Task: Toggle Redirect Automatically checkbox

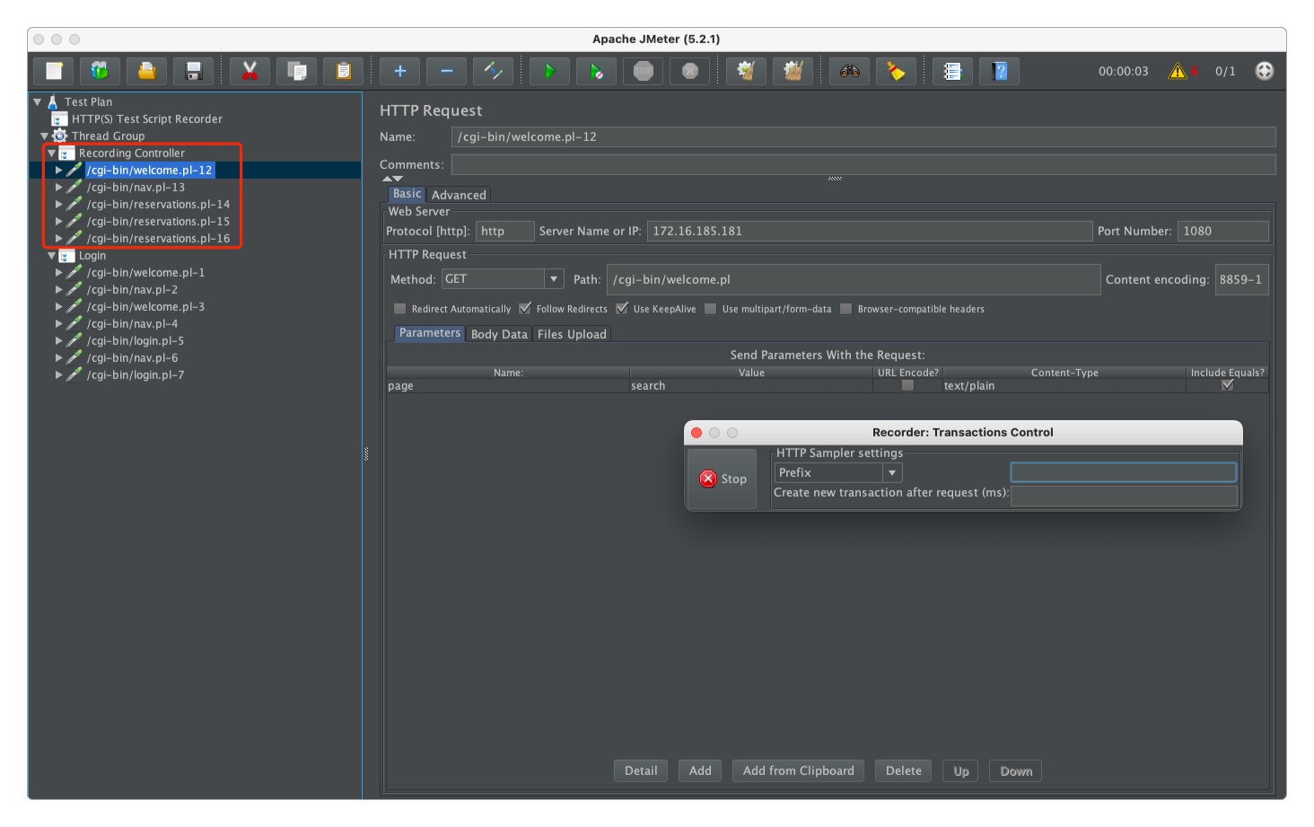Action: coord(400,309)
